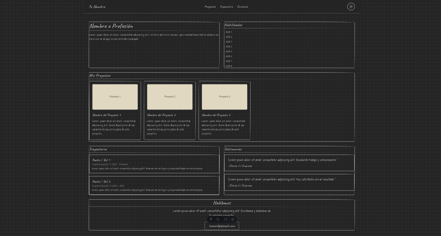Screen dimensions: 441x236
Task: Open the Proyecto 1 thumbnail image
Action: 115,97
